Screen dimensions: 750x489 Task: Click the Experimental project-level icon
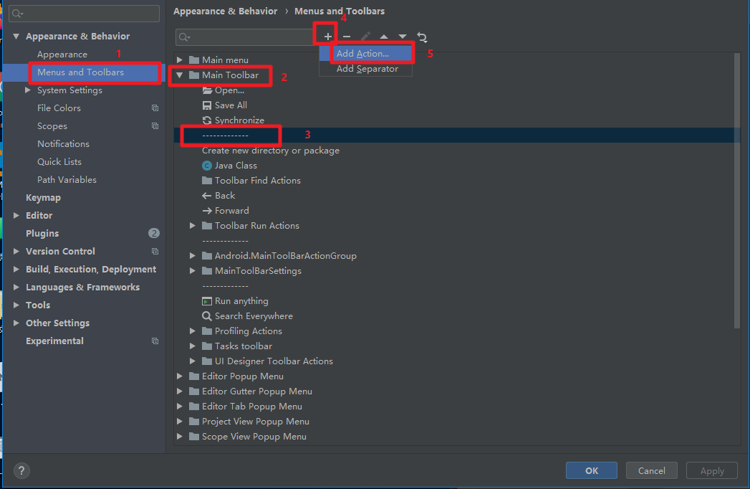(x=155, y=341)
